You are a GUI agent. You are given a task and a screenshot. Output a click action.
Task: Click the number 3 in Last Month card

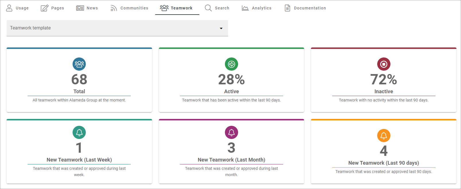232,148
